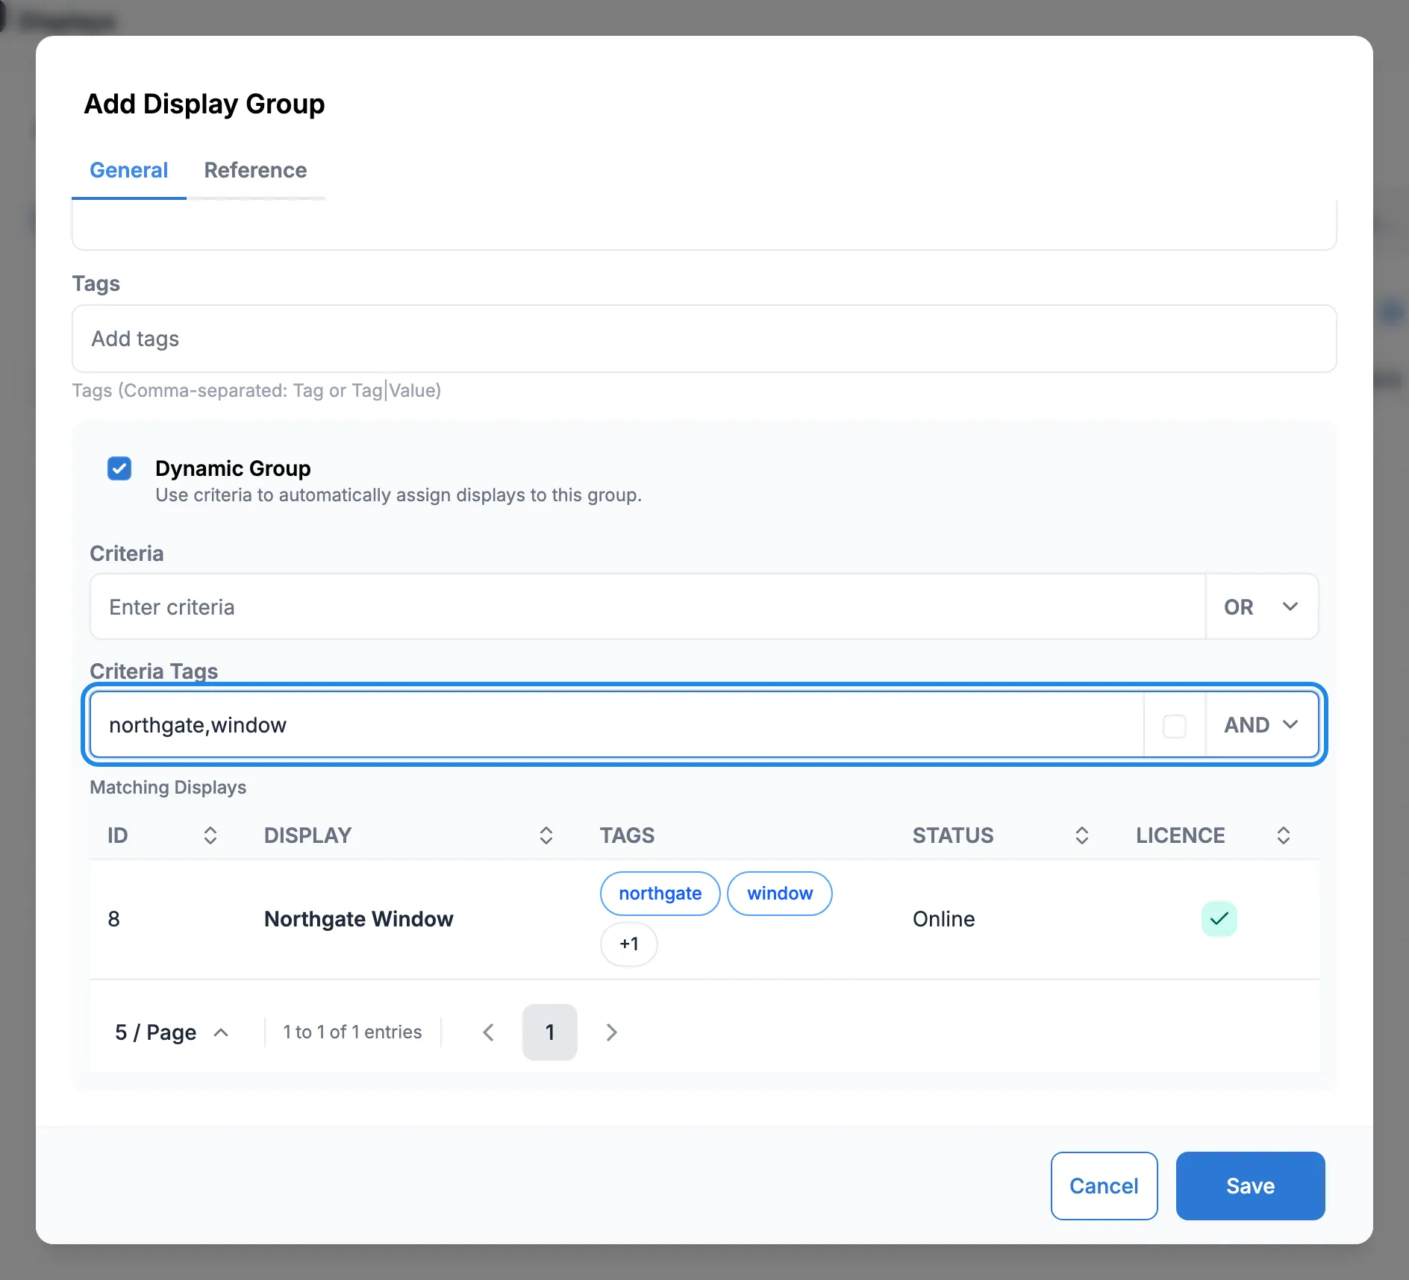Save the new display group

click(1251, 1186)
